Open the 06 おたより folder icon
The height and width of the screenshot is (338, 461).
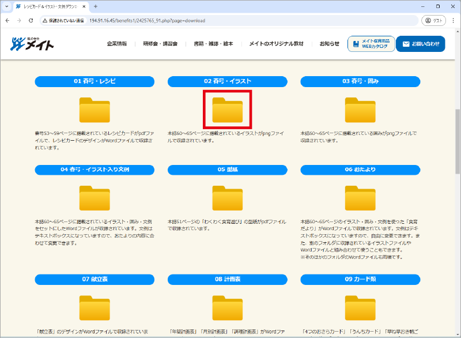[360, 198]
